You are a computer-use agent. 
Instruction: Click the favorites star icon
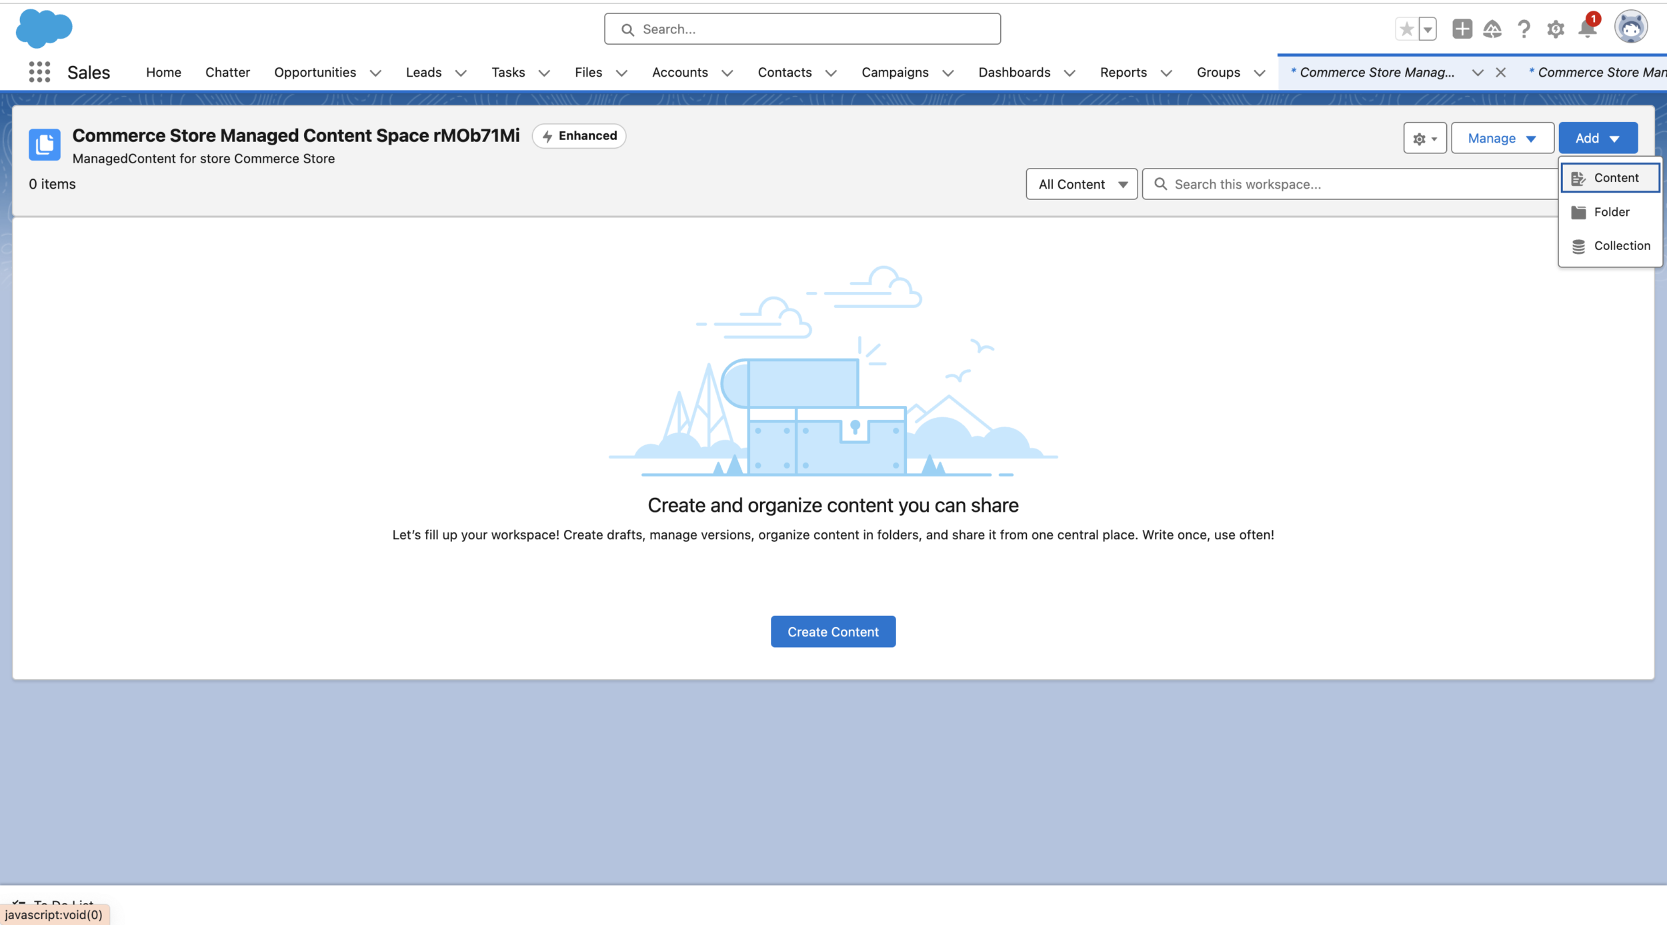coord(1406,29)
